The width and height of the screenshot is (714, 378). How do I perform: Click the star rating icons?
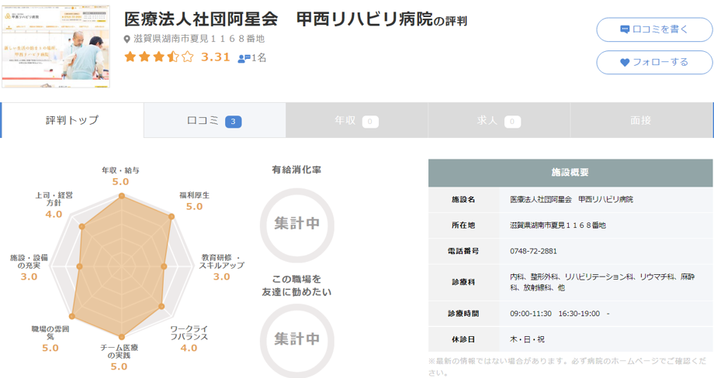point(159,57)
